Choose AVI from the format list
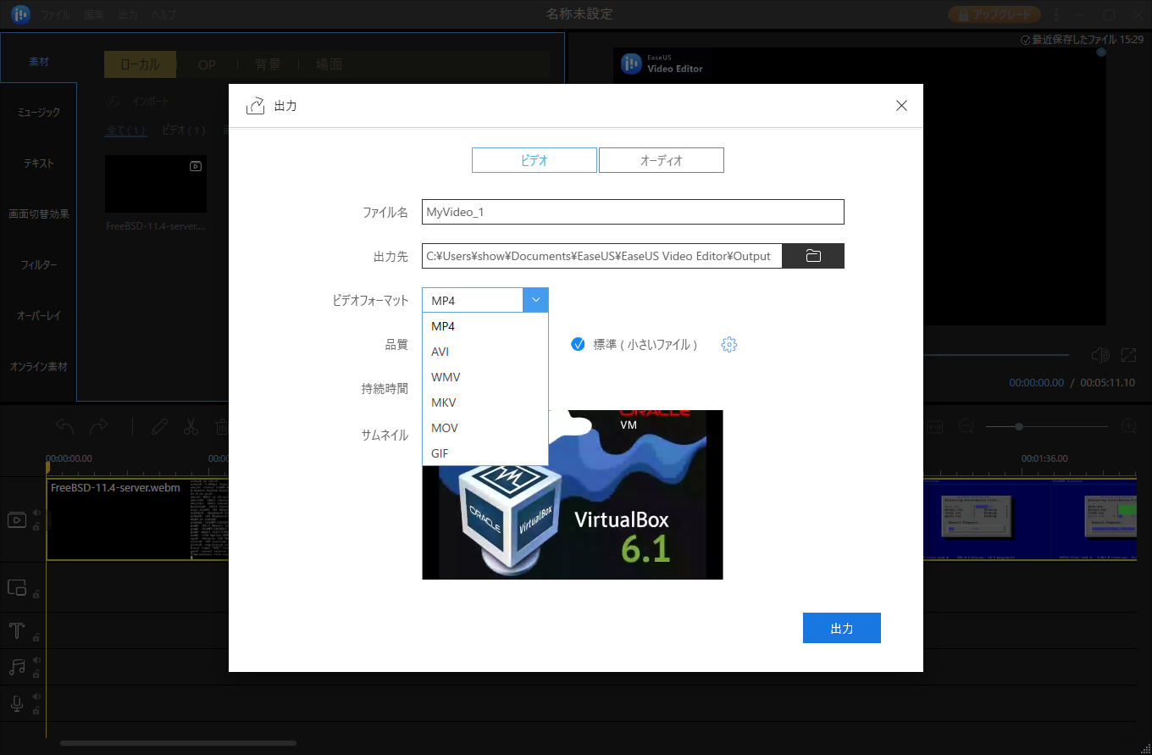The height and width of the screenshot is (755, 1152). (485, 352)
